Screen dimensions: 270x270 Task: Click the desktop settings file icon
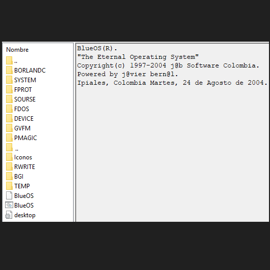(9, 215)
